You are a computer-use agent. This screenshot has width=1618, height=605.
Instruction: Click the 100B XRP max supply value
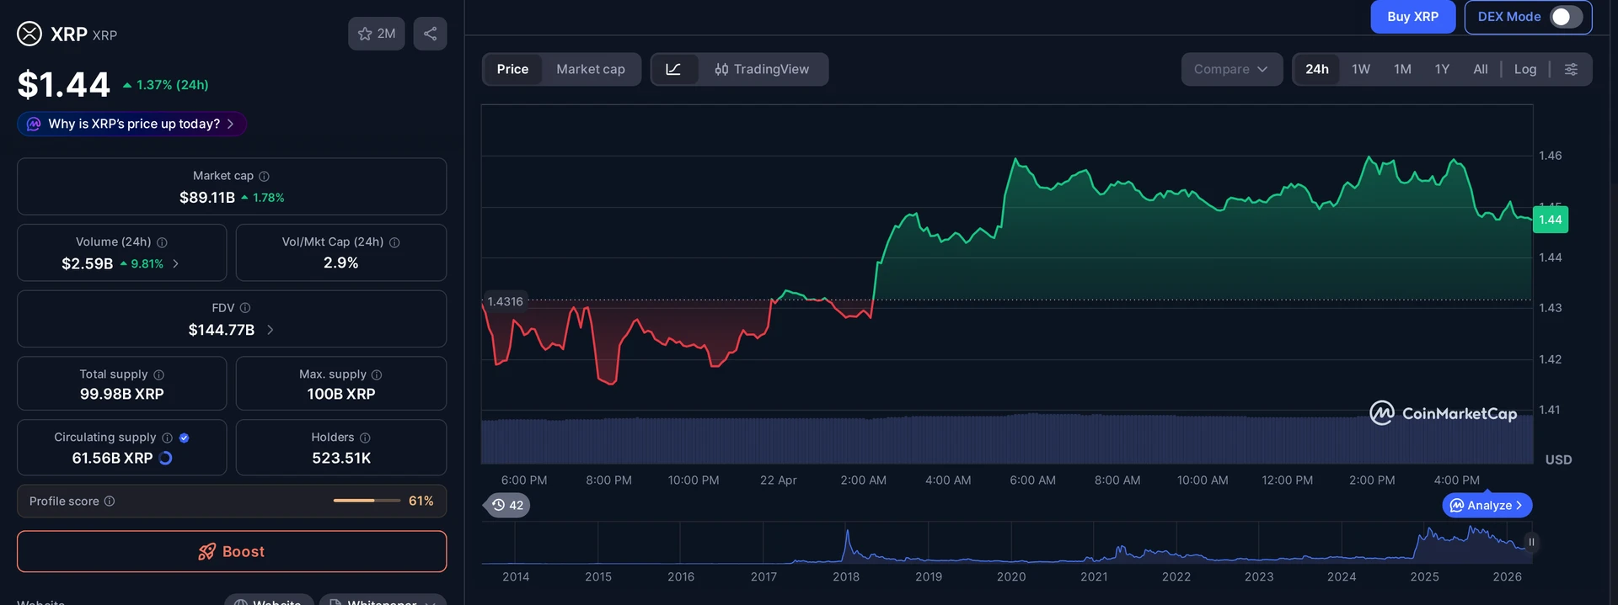tap(341, 394)
